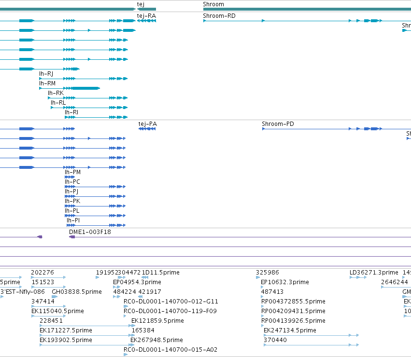
Task: Select EST 370440
Action: (x=275, y=340)
